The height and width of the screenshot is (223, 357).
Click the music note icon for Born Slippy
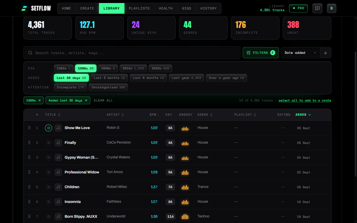58,217
